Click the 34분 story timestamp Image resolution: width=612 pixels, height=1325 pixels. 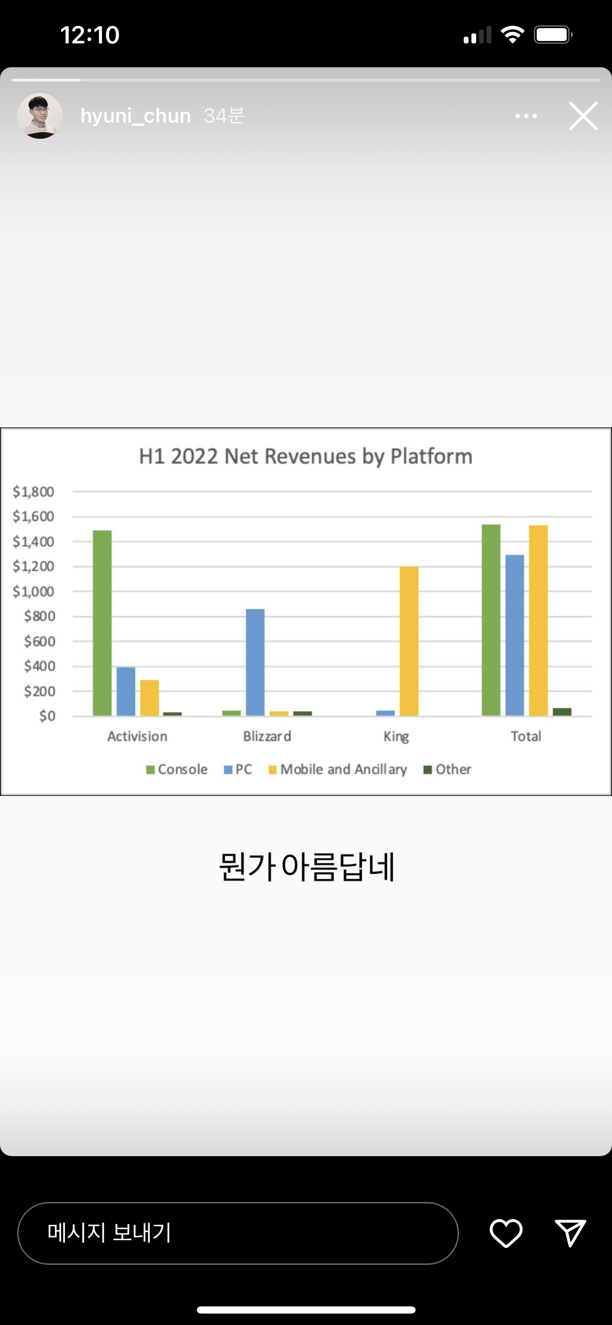click(x=224, y=116)
